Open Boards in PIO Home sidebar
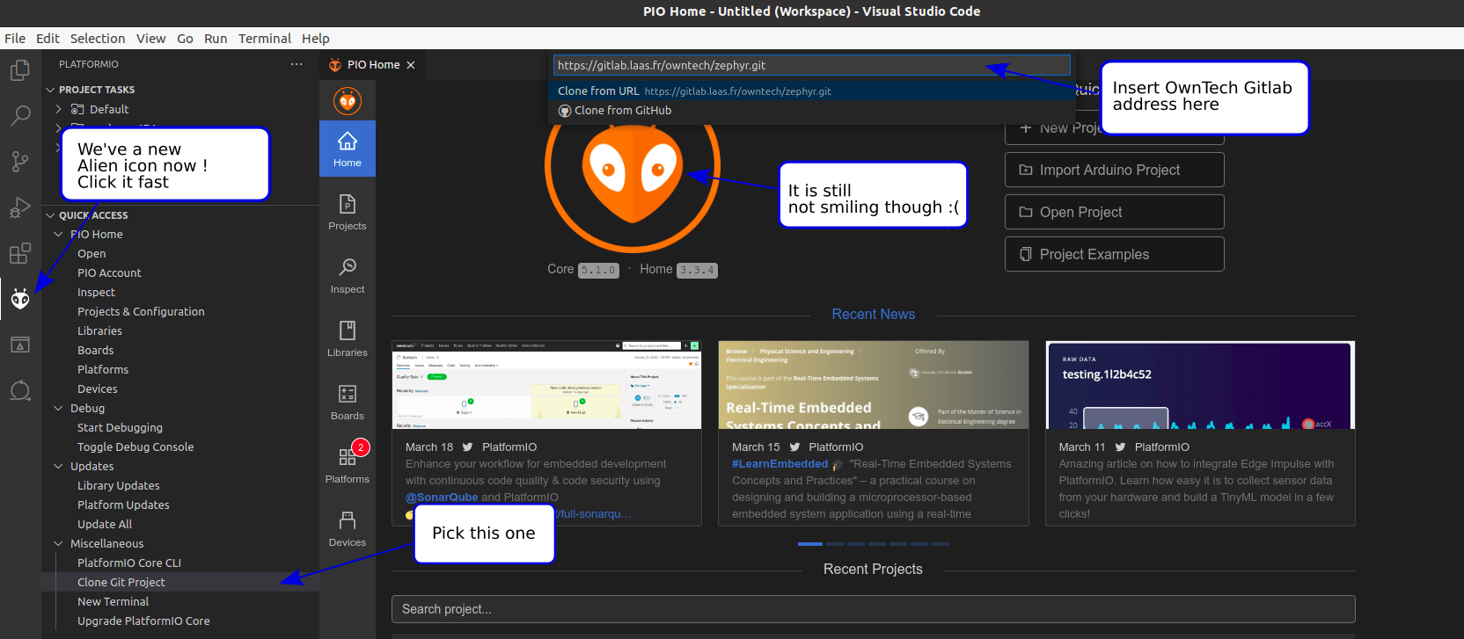Screen dimensions: 1464x639 coord(348,402)
